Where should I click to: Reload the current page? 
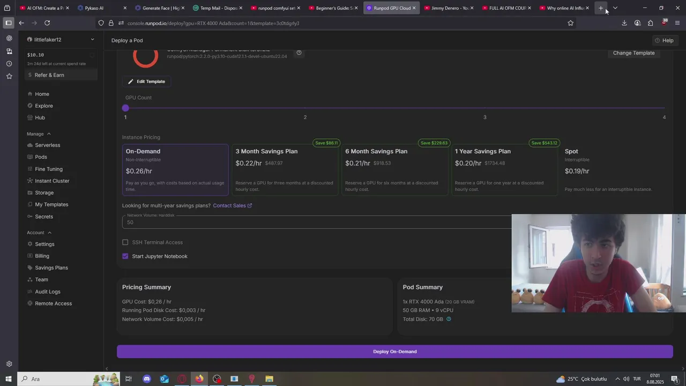pos(47,23)
